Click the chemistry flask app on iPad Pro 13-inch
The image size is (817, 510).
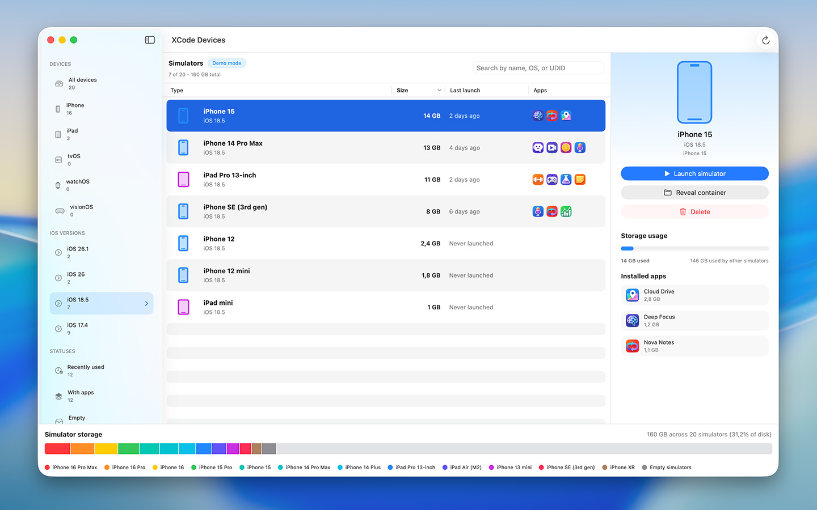click(x=566, y=179)
